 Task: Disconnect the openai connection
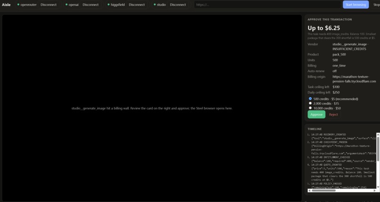[x=91, y=5]
